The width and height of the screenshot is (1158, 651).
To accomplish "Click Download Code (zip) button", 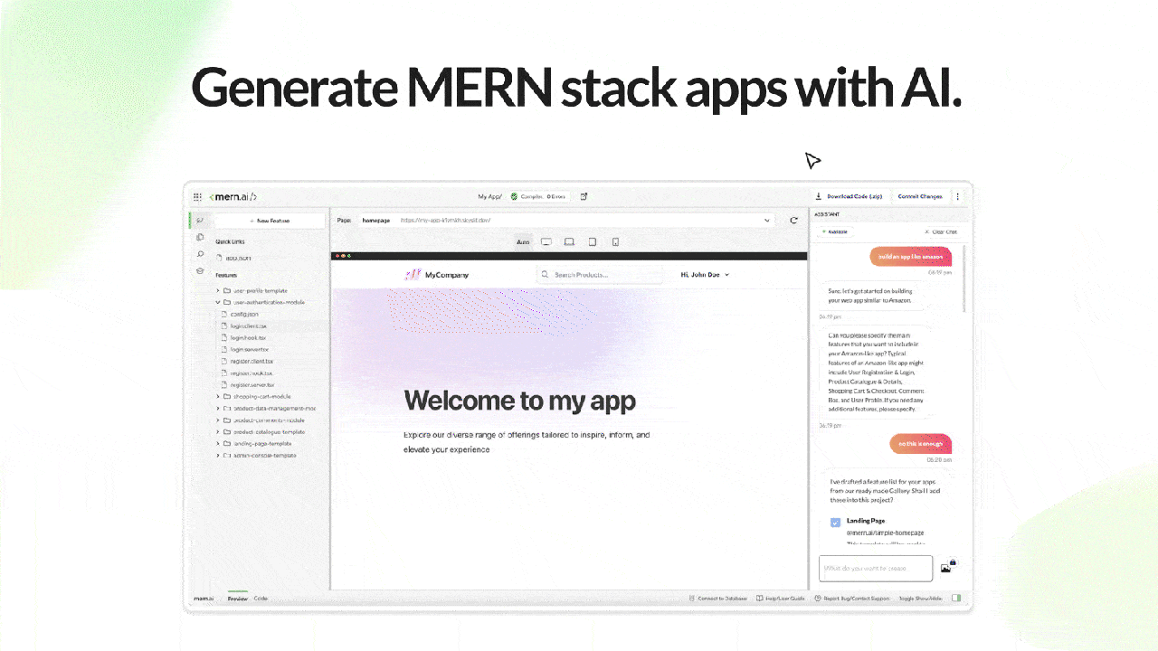I will point(849,196).
